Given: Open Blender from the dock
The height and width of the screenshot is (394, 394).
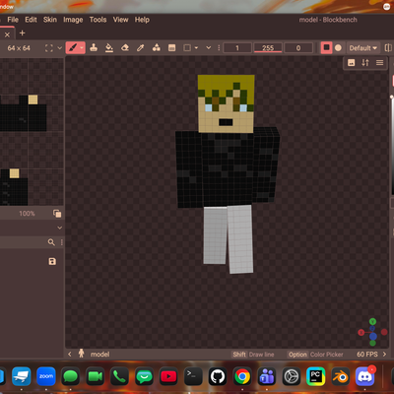Looking at the screenshot, I should point(341,376).
